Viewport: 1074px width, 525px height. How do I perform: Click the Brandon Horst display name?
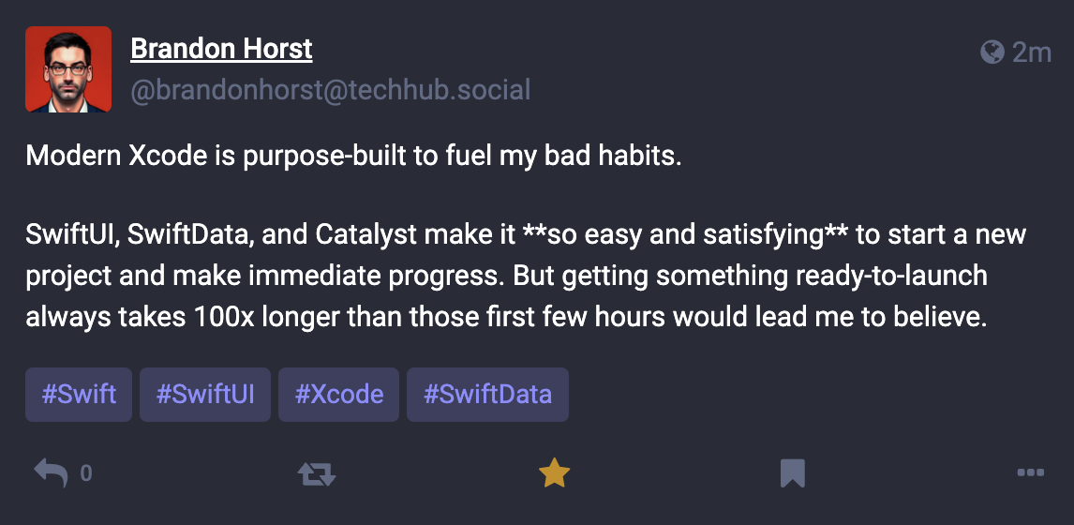221,49
